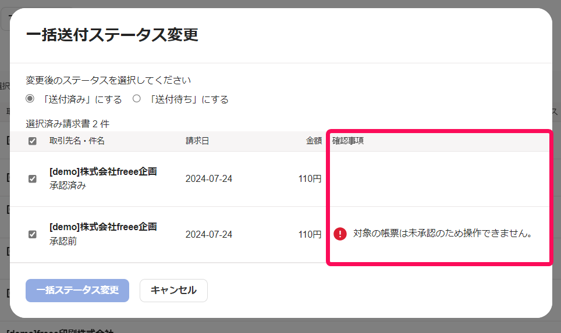Click the 一括送付ステータス変更 dialog title
561x333 pixels.
click(112, 35)
